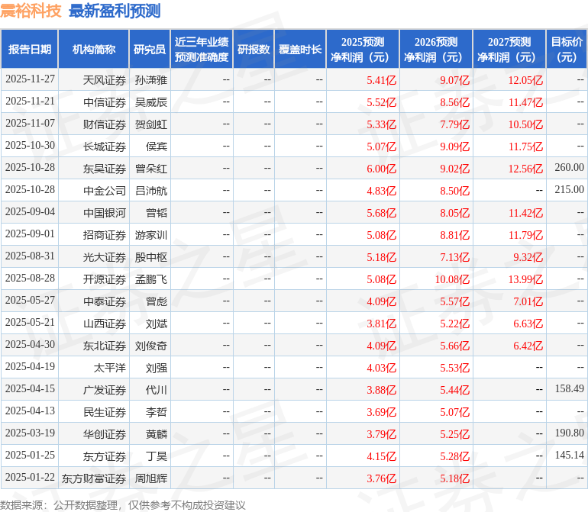Select the target price 145.14
Viewport: 588px width, 512px height.
pos(569,455)
